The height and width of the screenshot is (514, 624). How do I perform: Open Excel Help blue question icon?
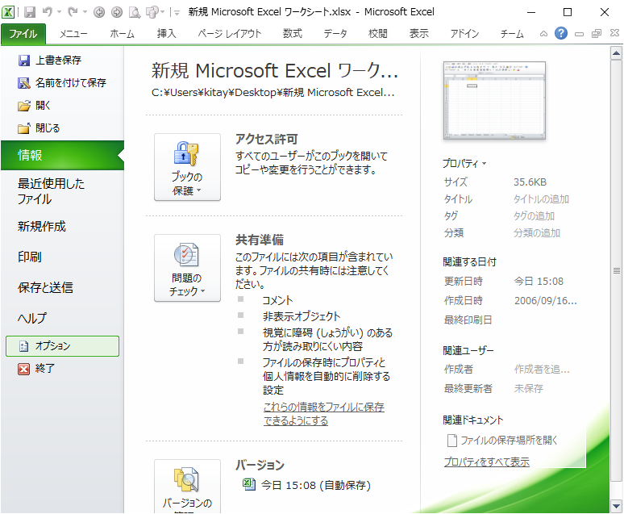(x=561, y=33)
